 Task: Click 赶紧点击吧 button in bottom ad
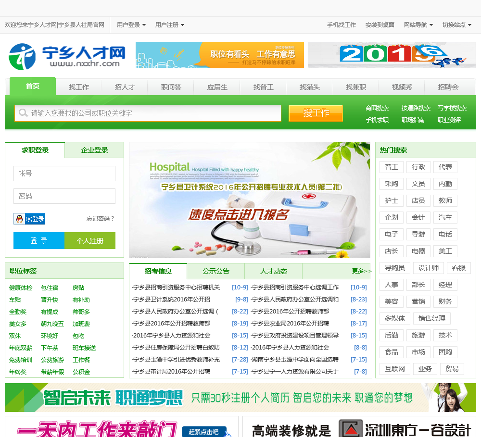[x=203, y=432]
